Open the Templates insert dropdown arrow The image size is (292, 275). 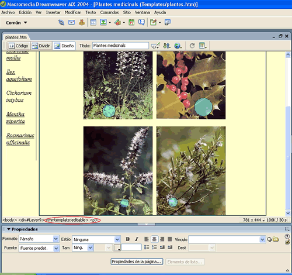tap(160, 23)
